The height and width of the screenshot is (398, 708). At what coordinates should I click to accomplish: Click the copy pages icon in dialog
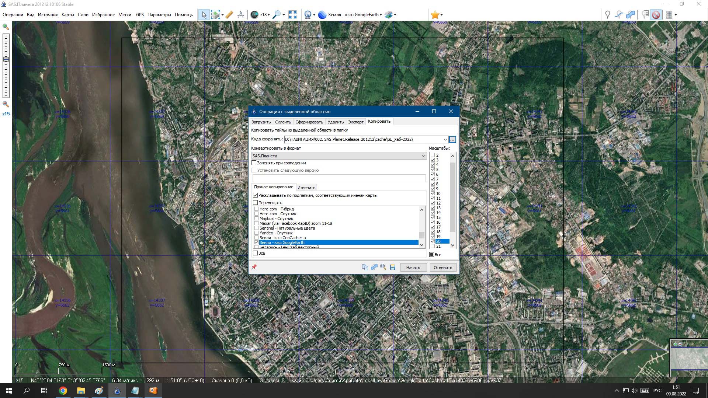365,267
